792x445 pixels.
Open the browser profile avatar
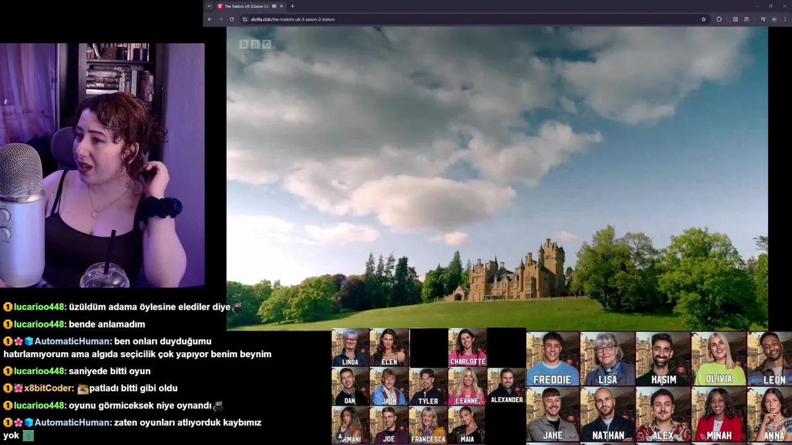click(774, 19)
